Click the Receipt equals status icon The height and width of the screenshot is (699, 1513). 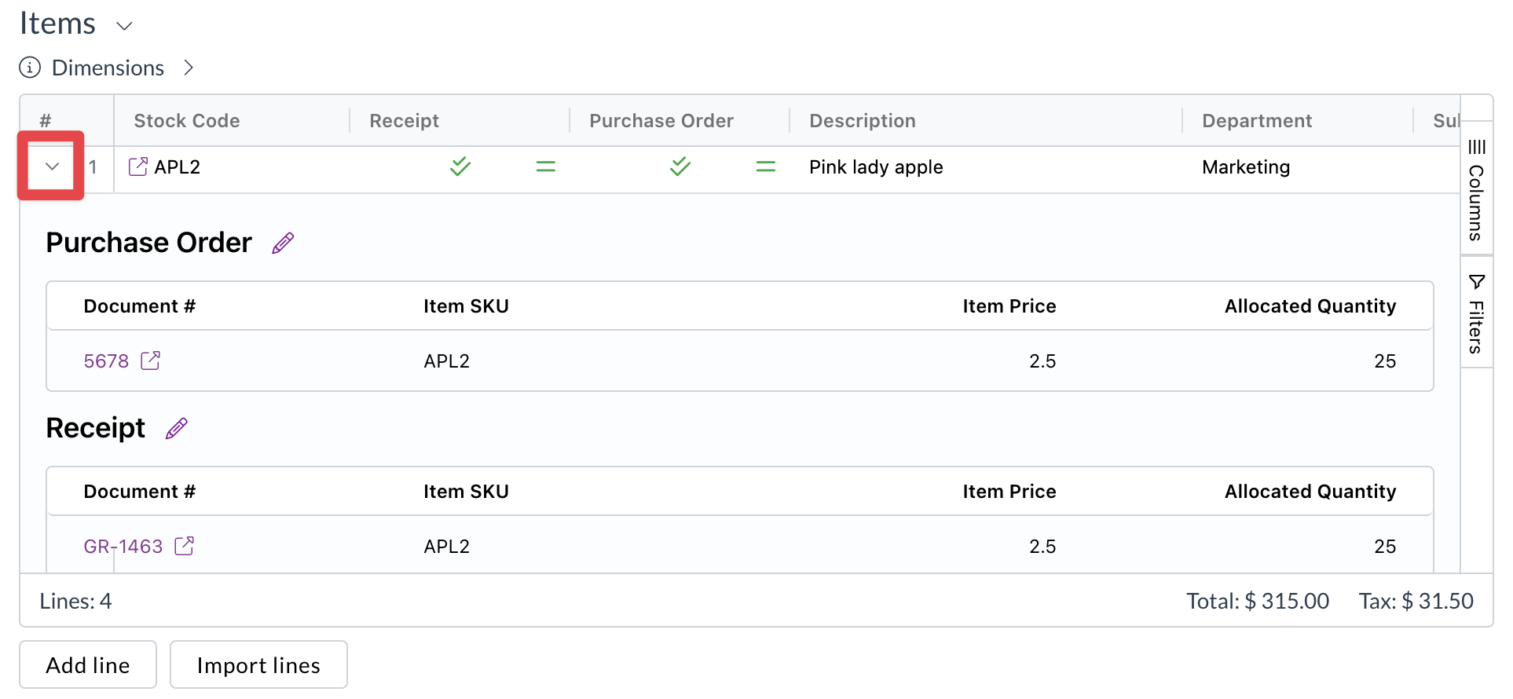click(546, 167)
